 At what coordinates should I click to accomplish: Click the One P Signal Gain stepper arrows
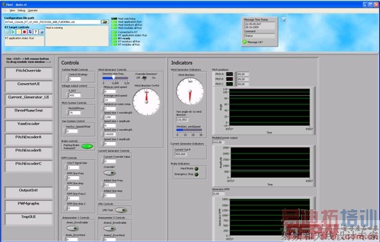point(66,168)
